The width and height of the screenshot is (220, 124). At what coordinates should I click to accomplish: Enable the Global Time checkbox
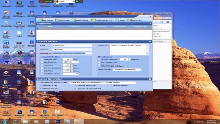click(42, 71)
